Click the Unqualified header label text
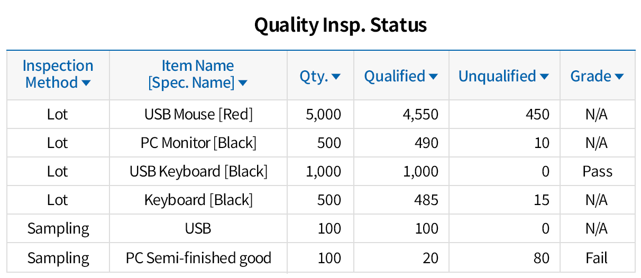 pyautogui.click(x=497, y=77)
